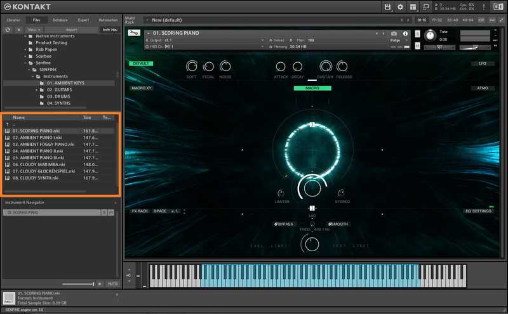Open instrument info with the i icon
This screenshot has width=508, height=314.
[404, 34]
